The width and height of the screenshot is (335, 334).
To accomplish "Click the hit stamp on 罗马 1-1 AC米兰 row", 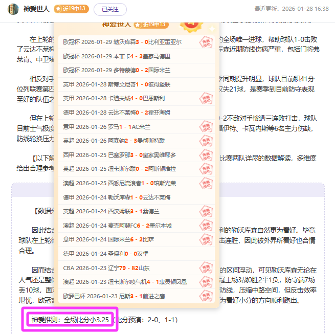I will click(206, 126).
